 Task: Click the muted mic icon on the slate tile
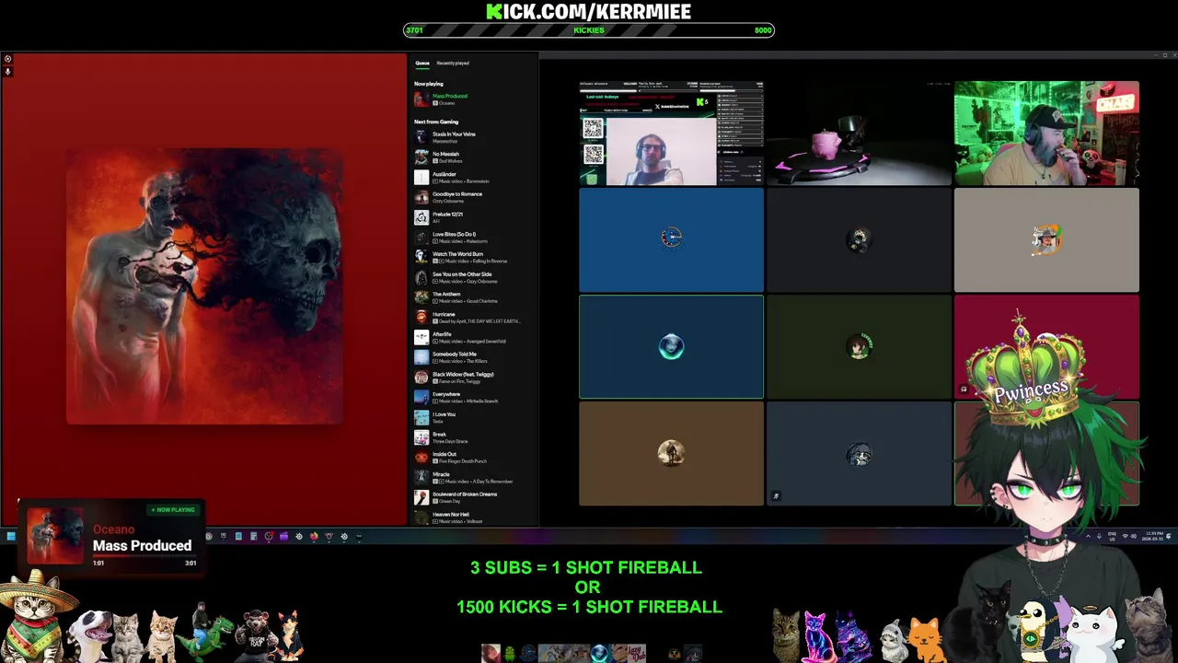[x=776, y=496]
